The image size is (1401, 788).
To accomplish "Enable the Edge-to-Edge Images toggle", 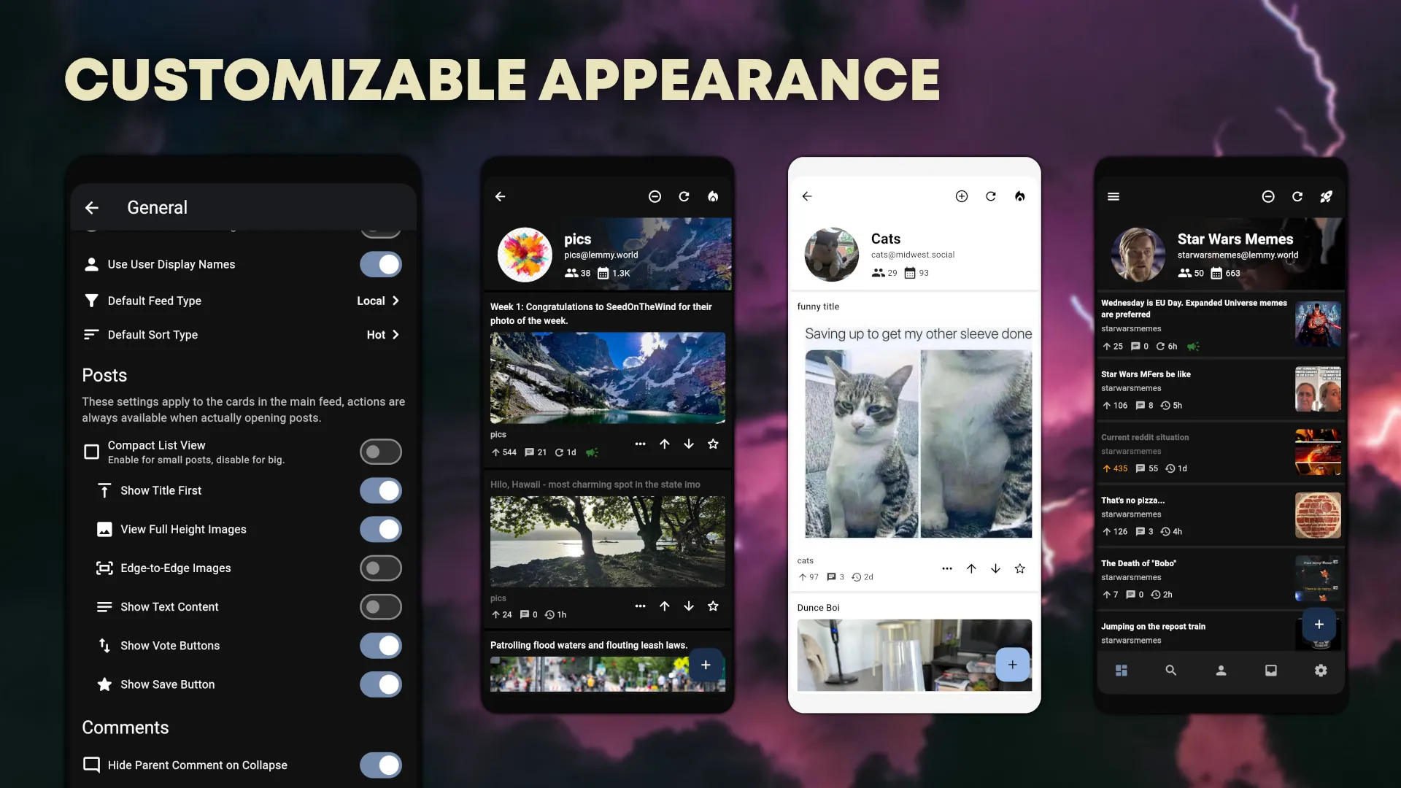I will point(381,568).
